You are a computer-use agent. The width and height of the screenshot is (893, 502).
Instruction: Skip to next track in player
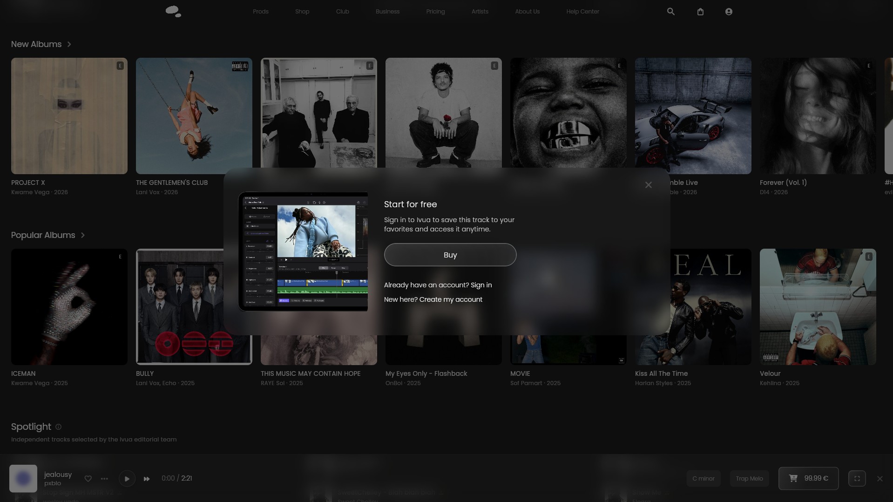[x=147, y=478]
